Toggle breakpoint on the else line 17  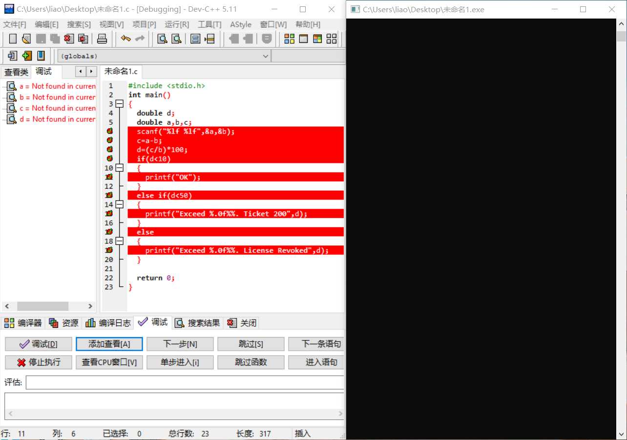[x=109, y=232]
